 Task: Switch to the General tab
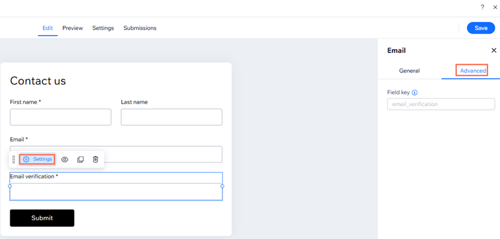tap(409, 71)
